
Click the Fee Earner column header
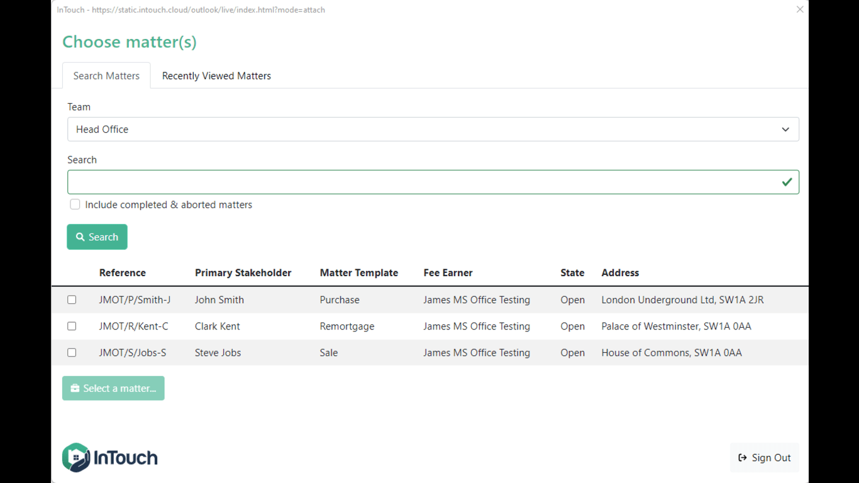[x=448, y=273]
